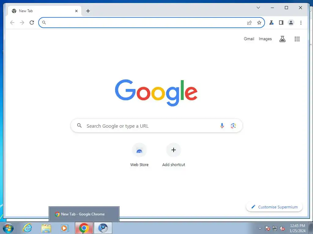Bookmark this tab with the star icon
The height and width of the screenshot is (234, 313).
[259, 23]
